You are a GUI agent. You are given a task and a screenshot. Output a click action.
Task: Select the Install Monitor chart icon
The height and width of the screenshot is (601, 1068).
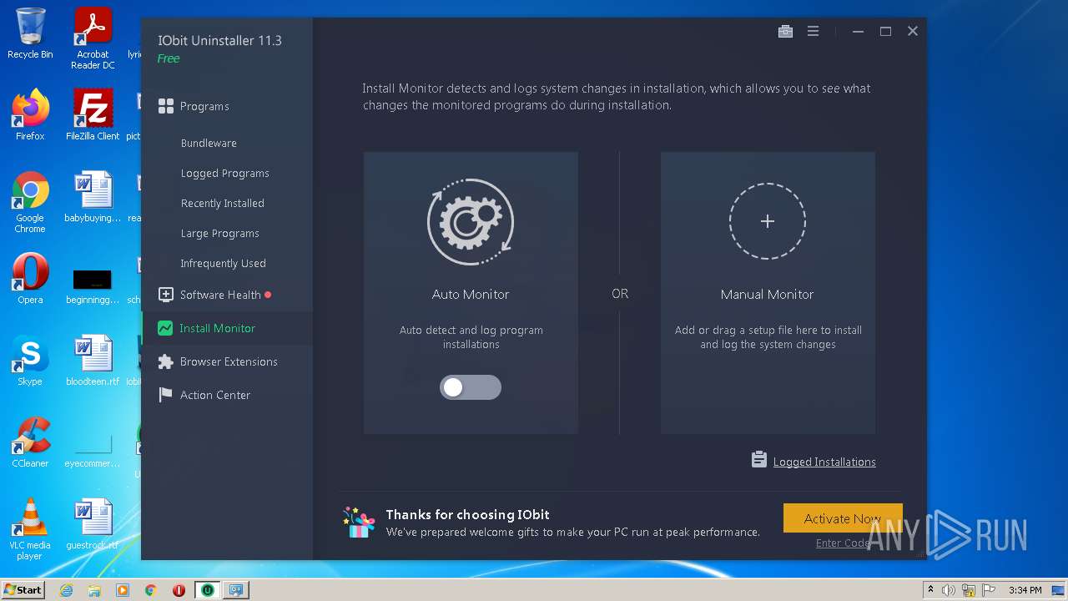click(x=165, y=328)
